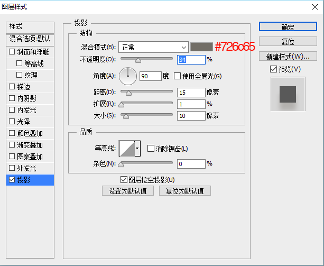Enable 消除锯齿 checkbox
324x266 pixels.
point(151,149)
